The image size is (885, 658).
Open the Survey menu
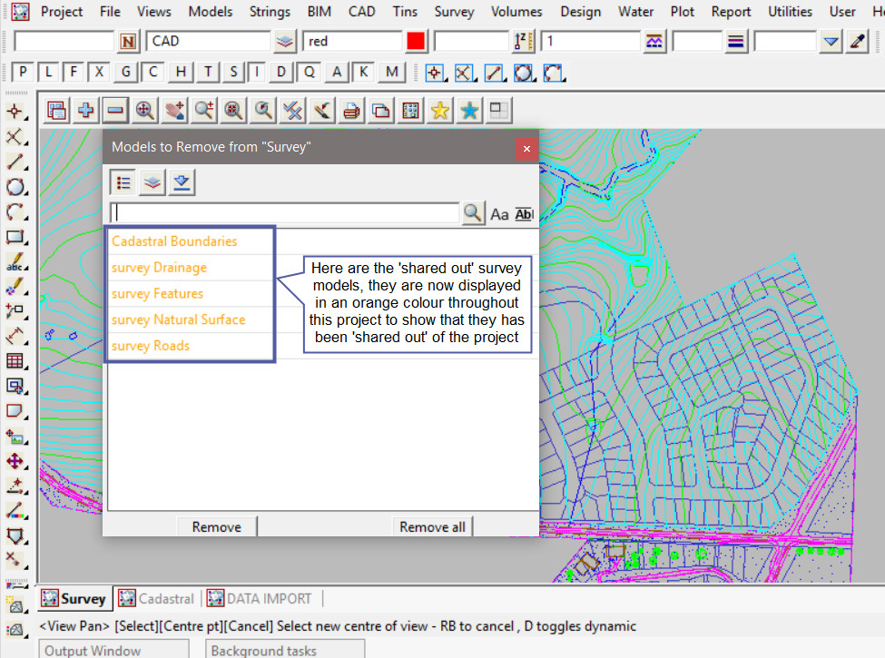point(454,12)
